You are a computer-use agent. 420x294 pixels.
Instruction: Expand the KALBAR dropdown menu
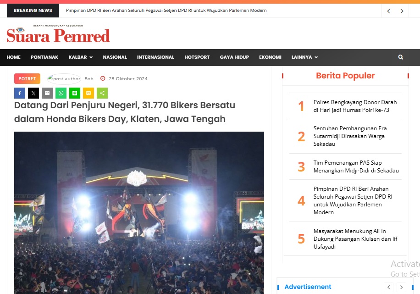(x=81, y=57)
